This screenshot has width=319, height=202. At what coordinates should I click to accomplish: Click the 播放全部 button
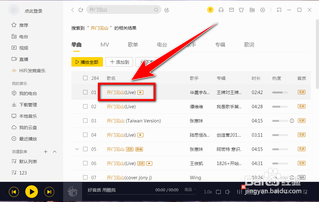coord(87,62)
